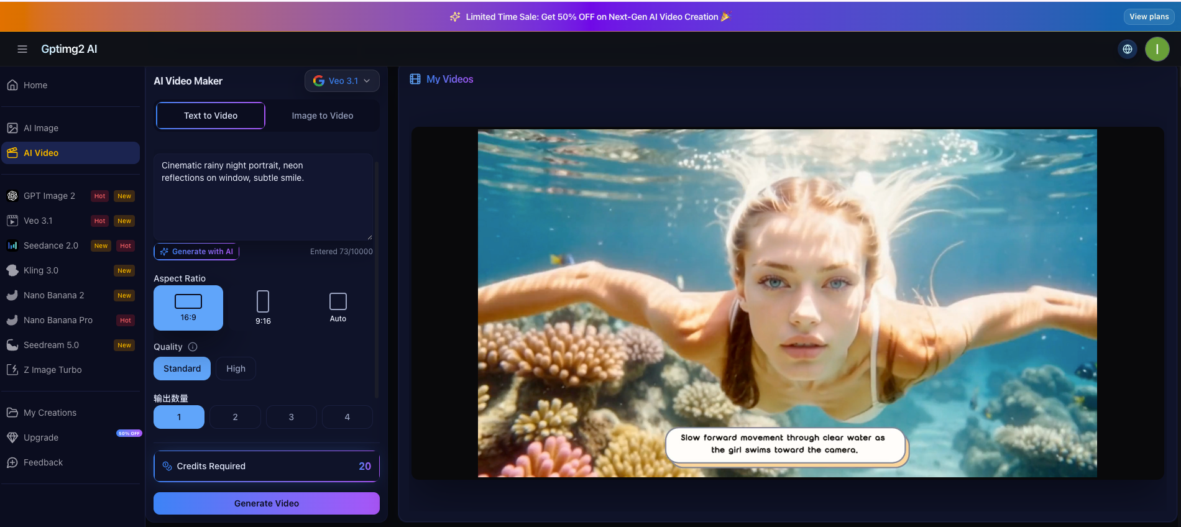Click the My Creations folder icon
The width and height of the screenshot is (1181, 527).
click(x=12, y=413)
